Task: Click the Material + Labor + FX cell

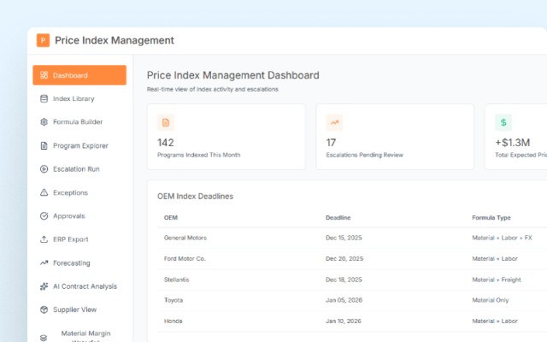Action: click(502, 238)
